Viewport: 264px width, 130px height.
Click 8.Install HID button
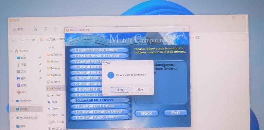86,89
